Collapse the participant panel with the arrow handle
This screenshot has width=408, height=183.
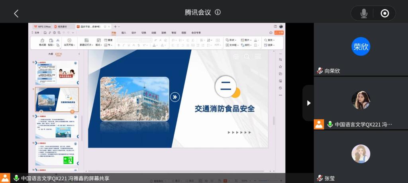tap(308, 103)
